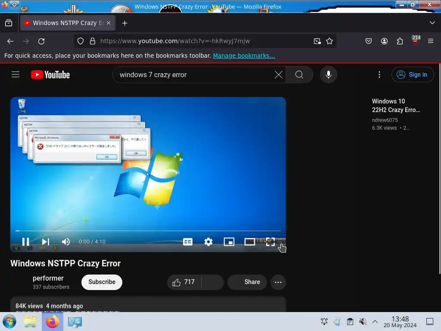Open the extensions puzzle icon
The image size is (441, 331).
400,41
